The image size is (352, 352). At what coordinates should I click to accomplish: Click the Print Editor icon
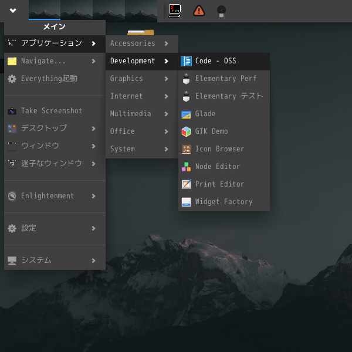pos(187,184)
